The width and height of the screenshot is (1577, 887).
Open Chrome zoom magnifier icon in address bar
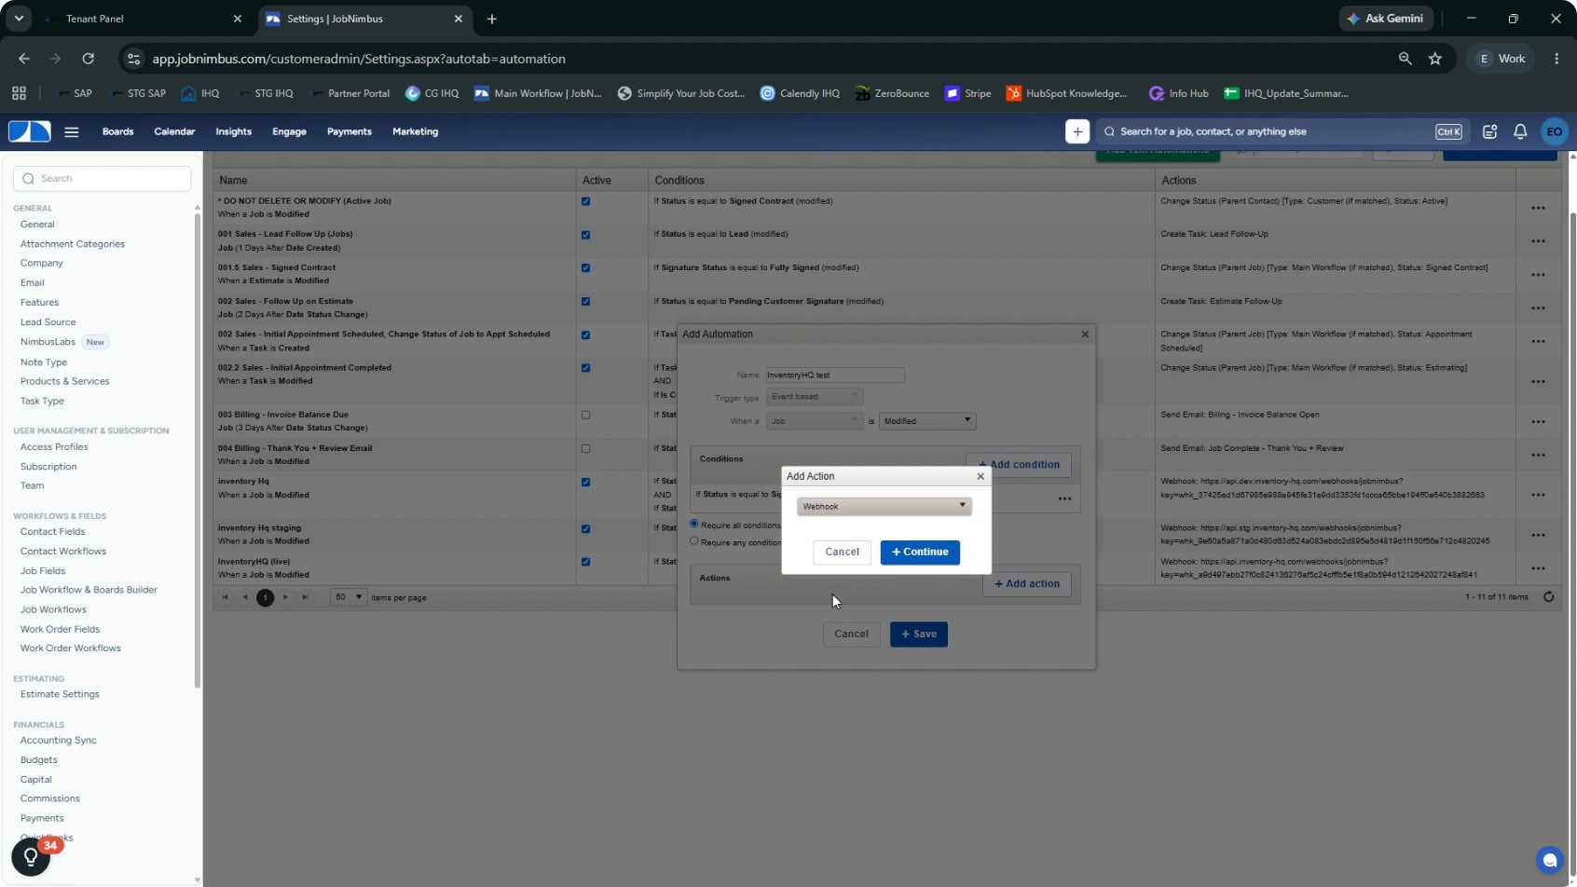[x=1405, y=59]
